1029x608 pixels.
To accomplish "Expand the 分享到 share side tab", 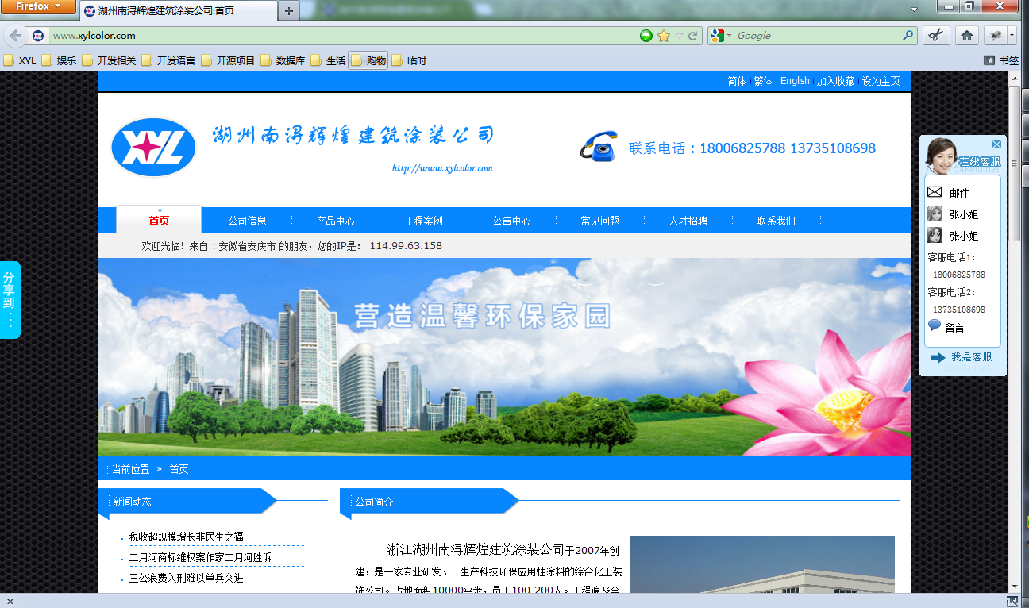I will (10, 300).
